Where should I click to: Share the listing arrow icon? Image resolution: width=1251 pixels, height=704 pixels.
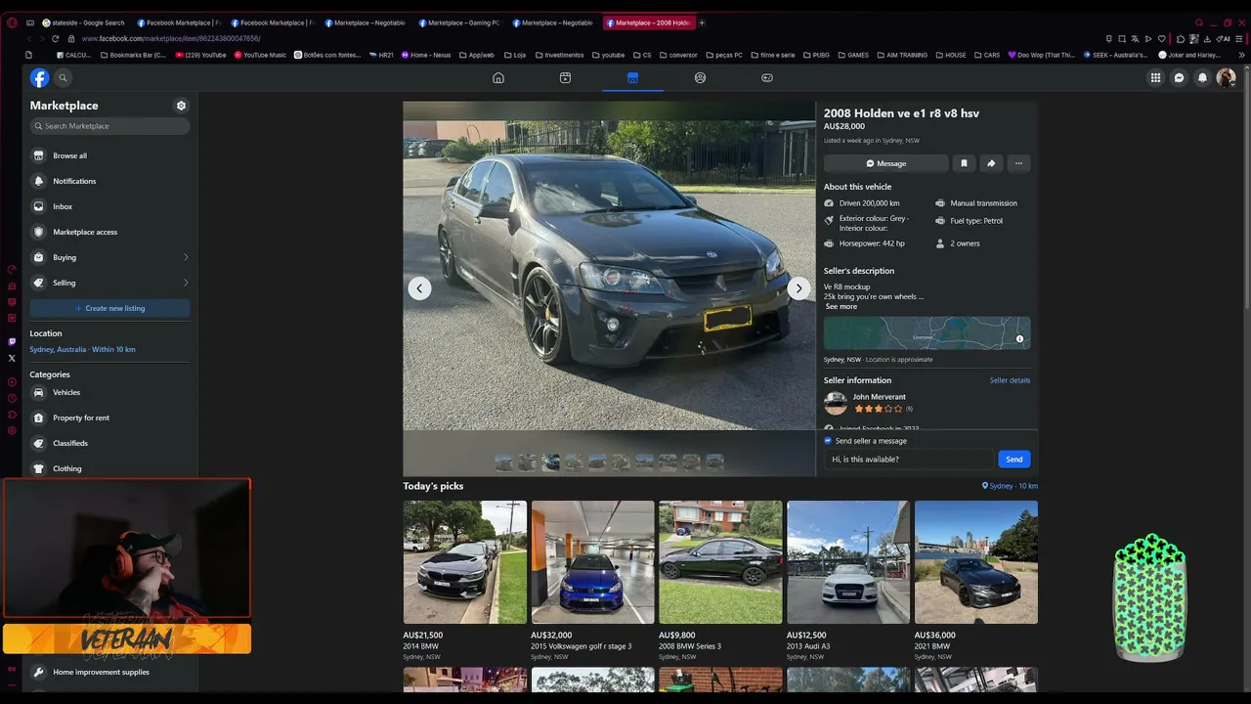pos(991,163)
